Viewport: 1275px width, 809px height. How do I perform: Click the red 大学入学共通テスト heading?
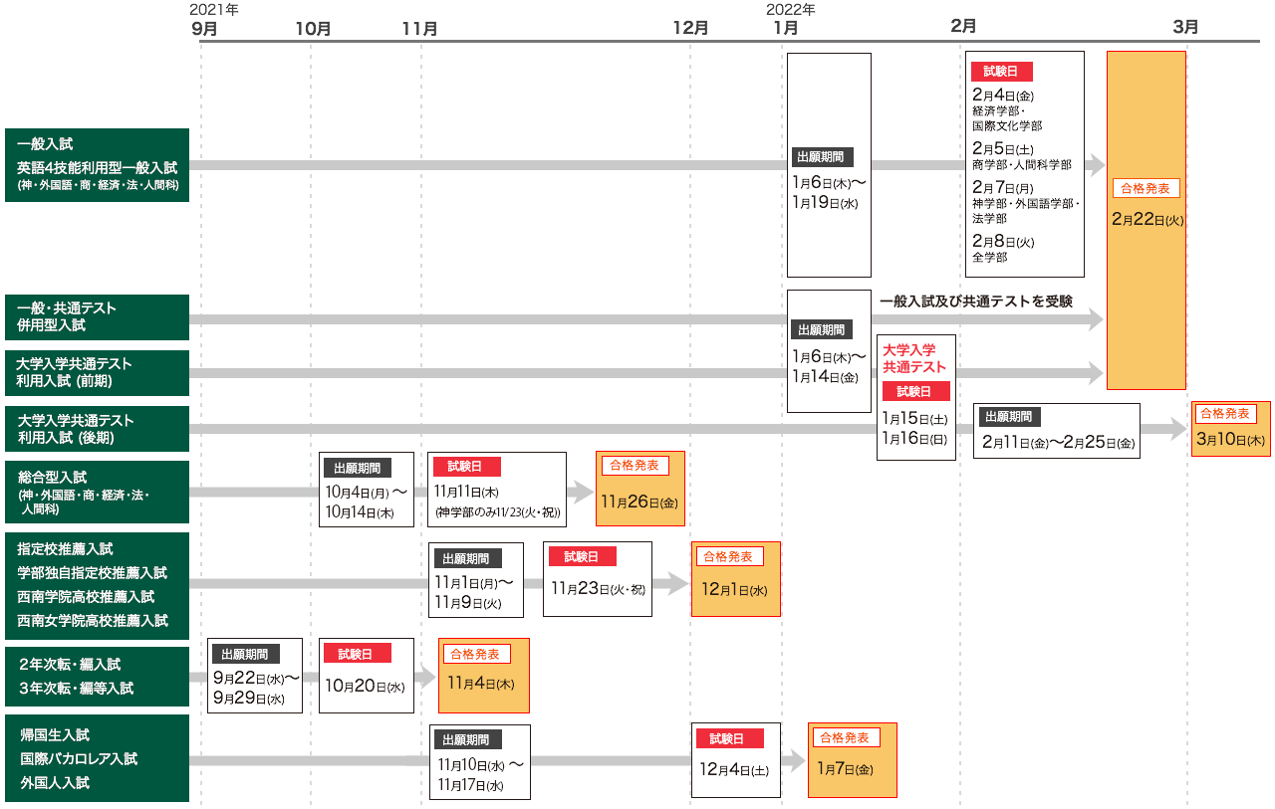(x=914, y=358)
